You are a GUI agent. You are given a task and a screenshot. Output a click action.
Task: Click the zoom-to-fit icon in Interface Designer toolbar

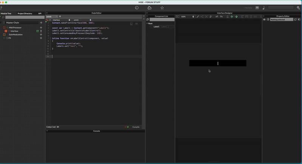click(177, 17)
